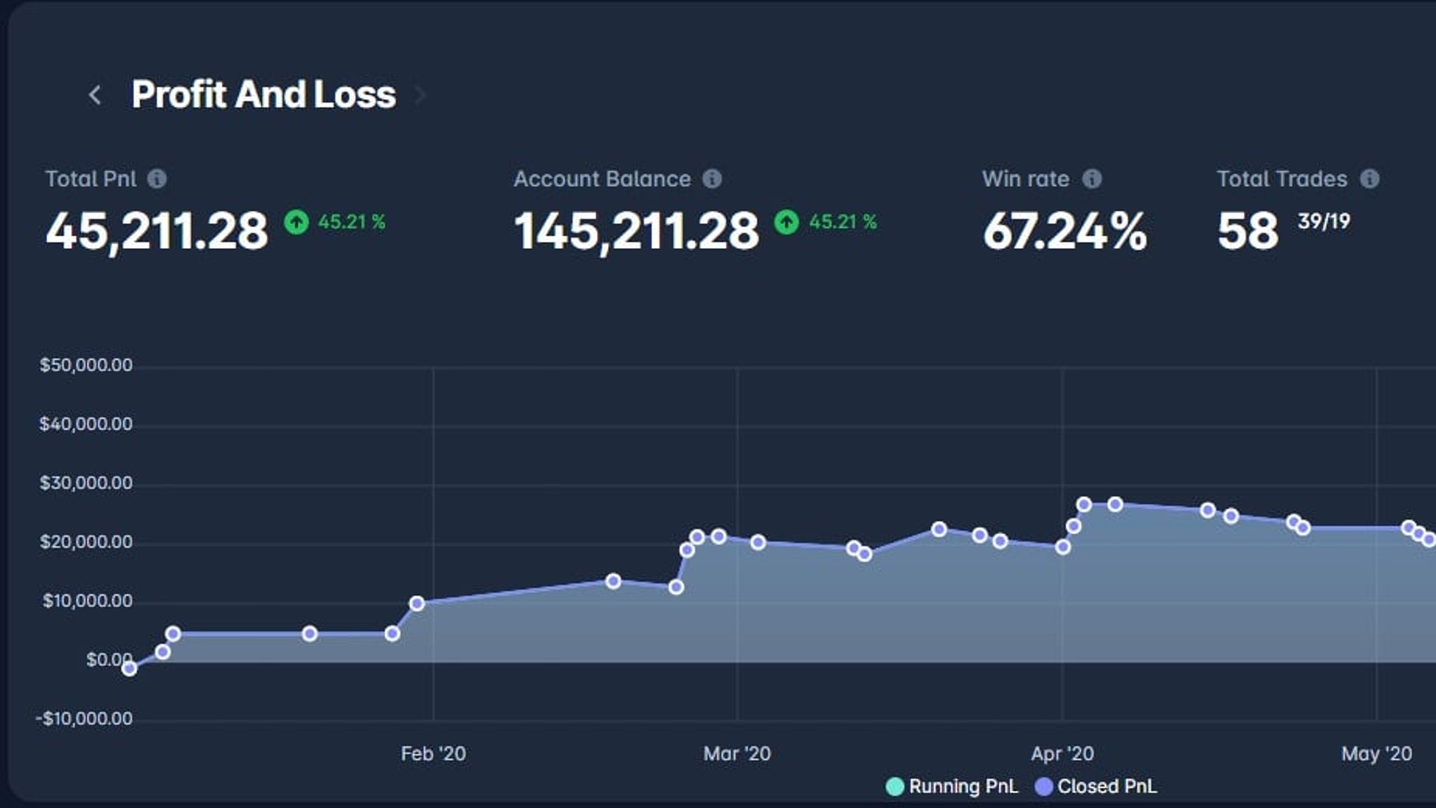Click the Mar '20 axis label
The width and height of the screenshot is (1436, 808).
pos(737,754)
